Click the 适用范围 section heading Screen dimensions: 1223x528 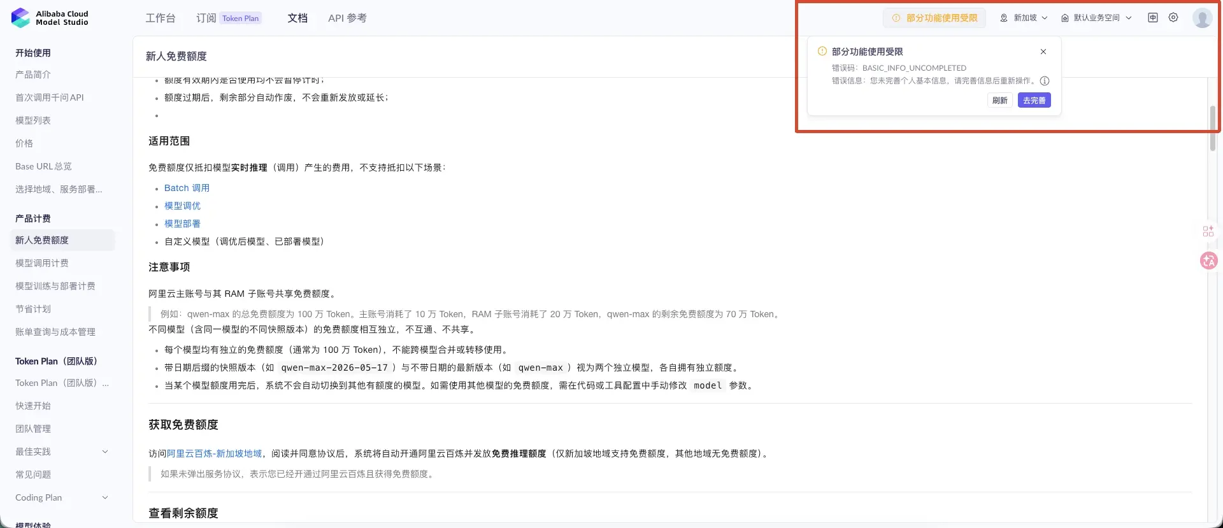pos(169,141)
